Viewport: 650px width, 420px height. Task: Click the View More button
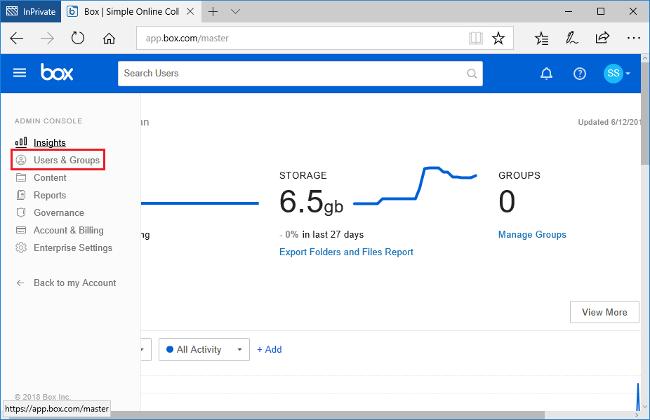pyautogui.click(x=604, y=312)
